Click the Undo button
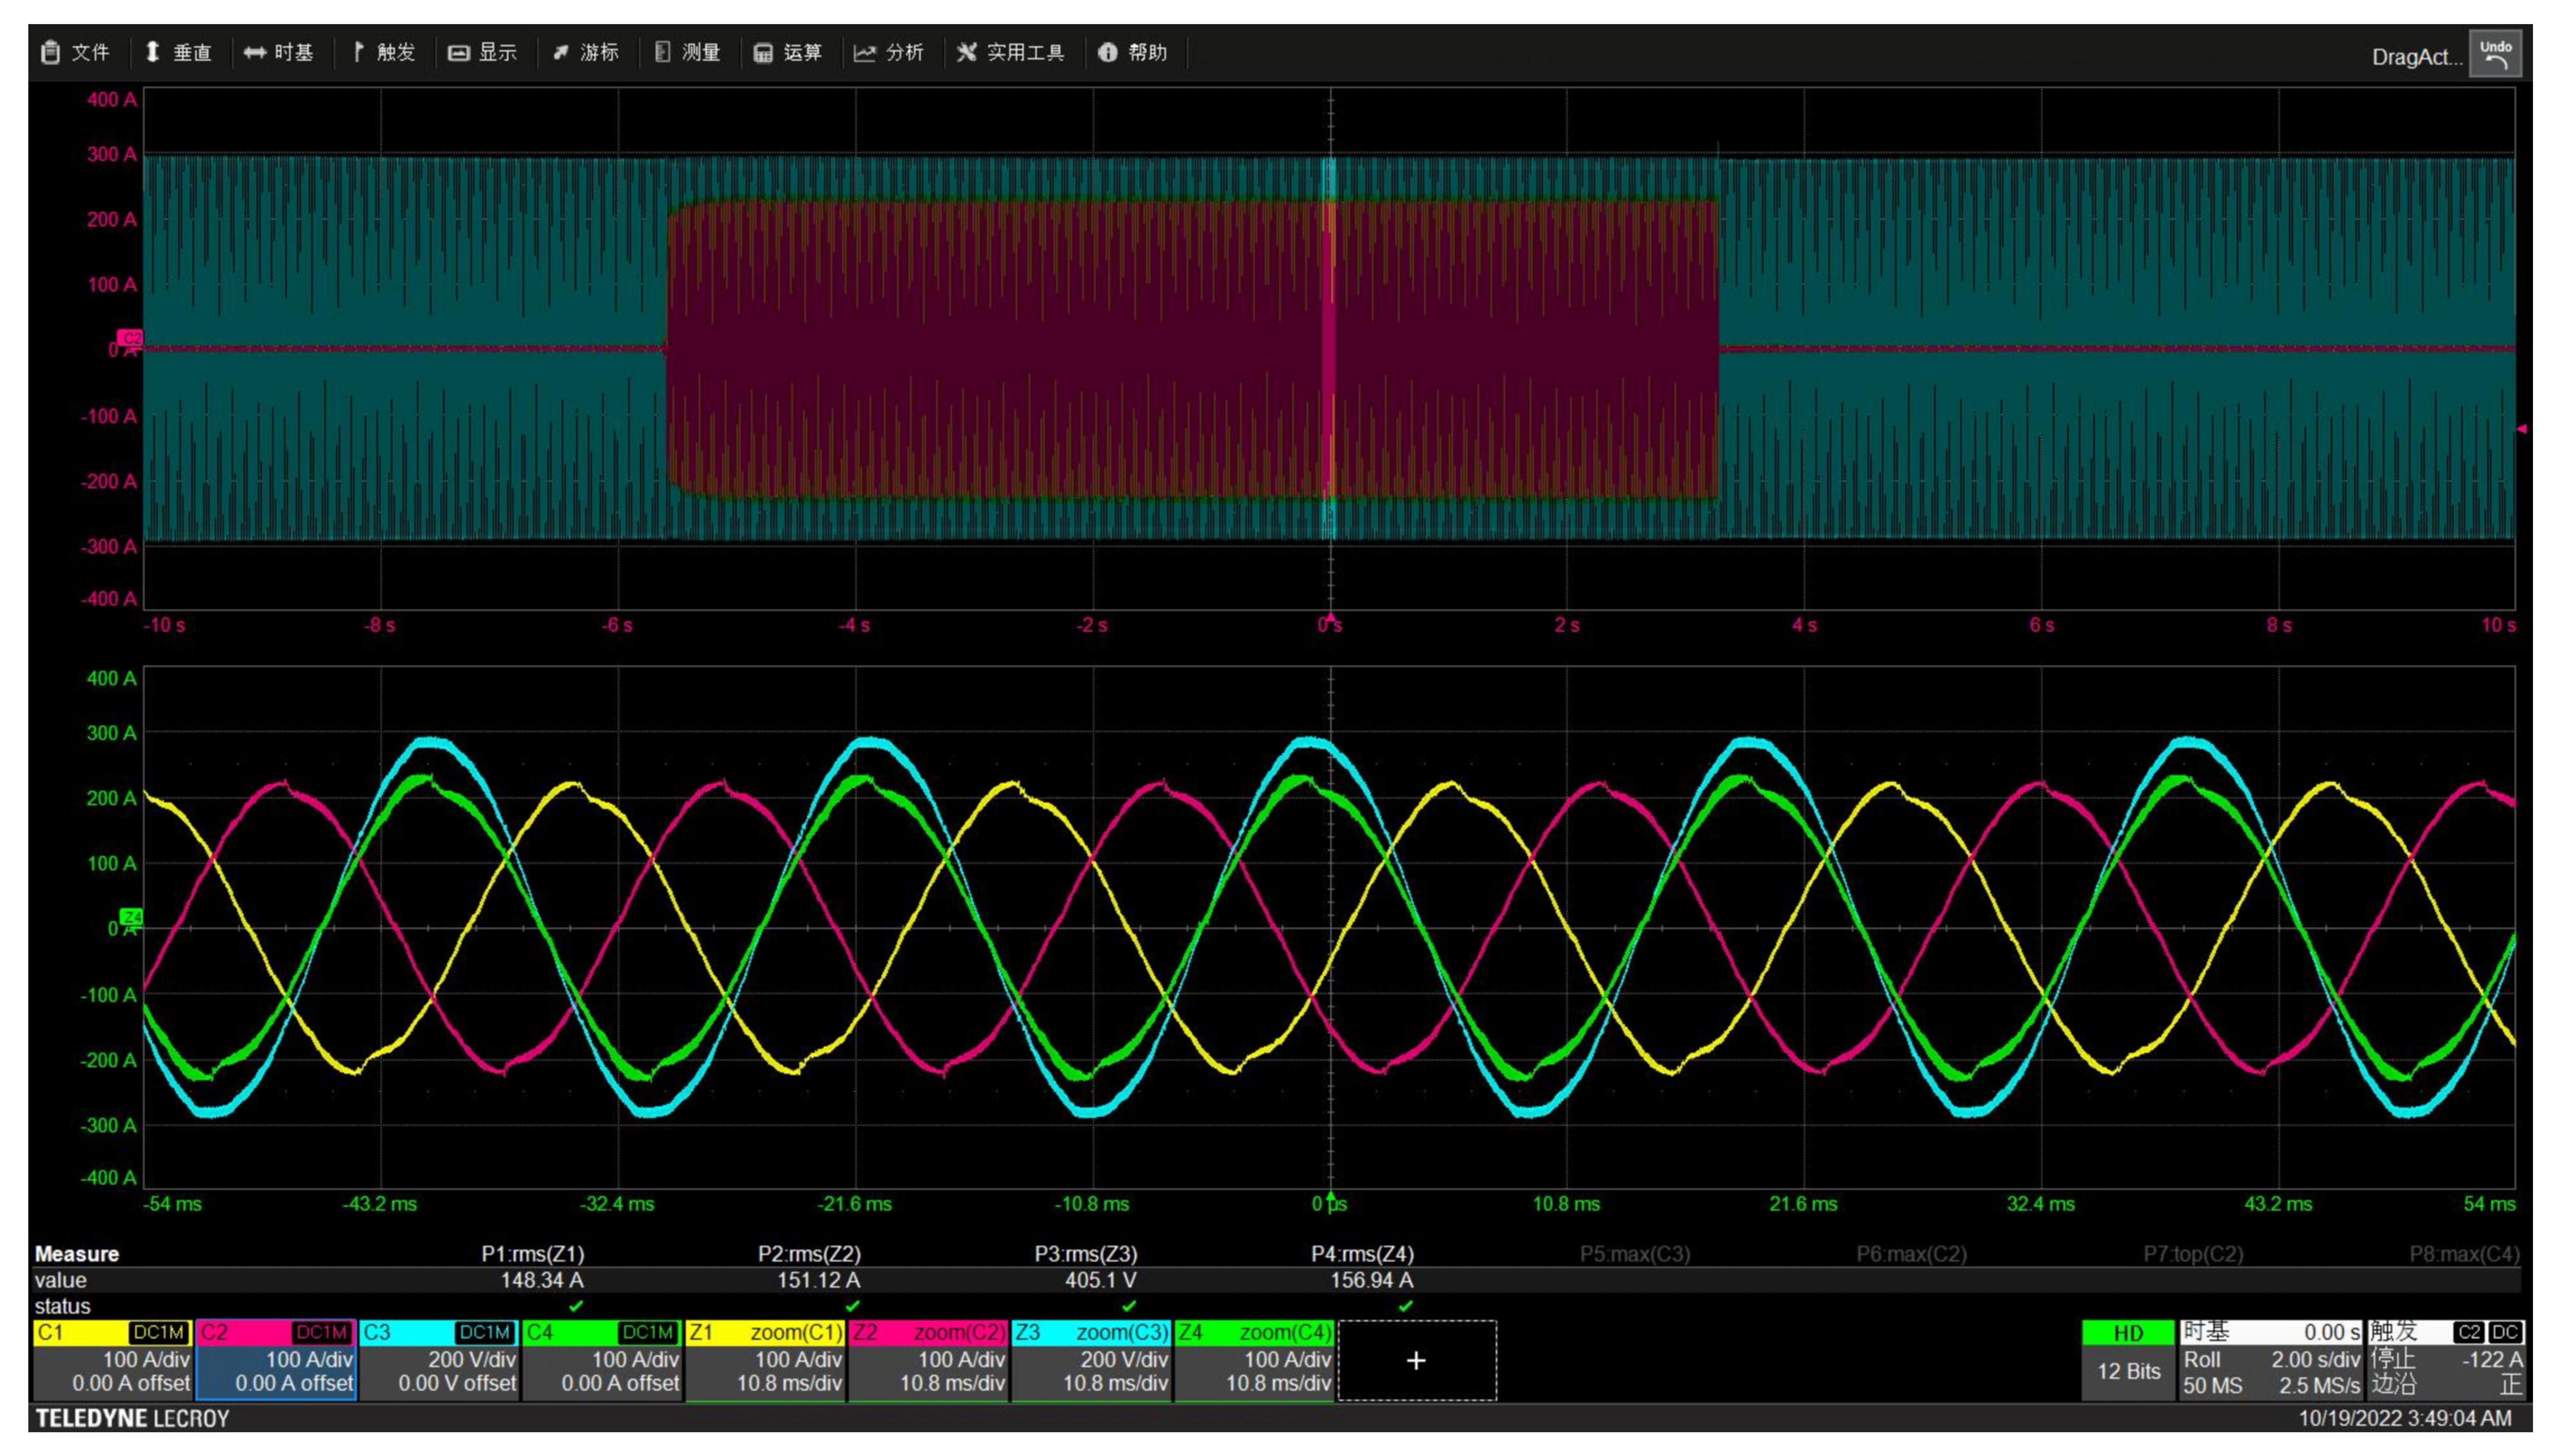This screenshot has height=1456, width=2555. 2495,54
